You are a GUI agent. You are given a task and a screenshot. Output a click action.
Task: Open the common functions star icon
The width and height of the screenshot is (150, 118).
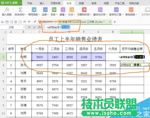34,10
